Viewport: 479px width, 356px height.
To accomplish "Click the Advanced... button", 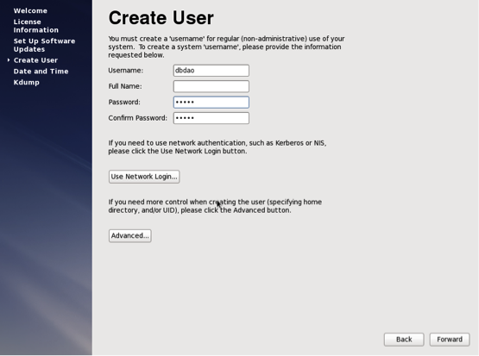I will [129, 236].
